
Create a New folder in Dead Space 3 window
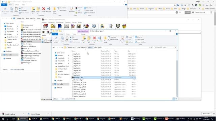(x=106, y=40)
